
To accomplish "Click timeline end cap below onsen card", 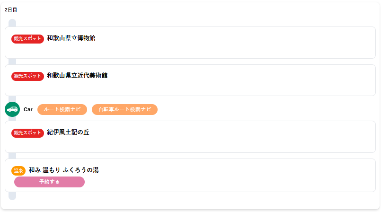I will pyautogui.click(x=12, y=196).
